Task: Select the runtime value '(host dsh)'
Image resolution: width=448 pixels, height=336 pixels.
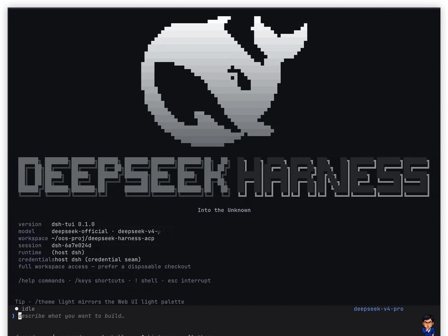Action: click(68, 252)
